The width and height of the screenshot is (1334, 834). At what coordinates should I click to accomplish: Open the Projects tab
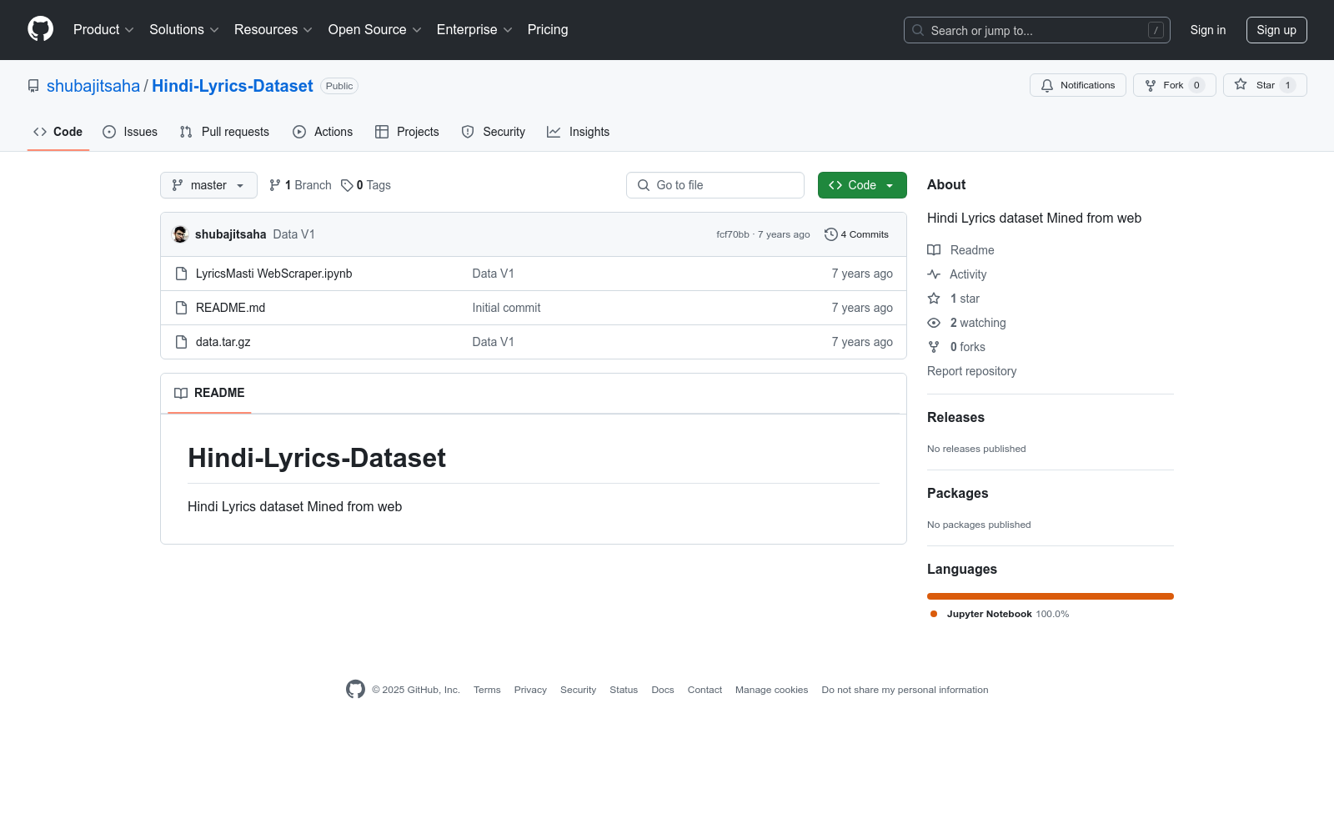tap(407, 132)
